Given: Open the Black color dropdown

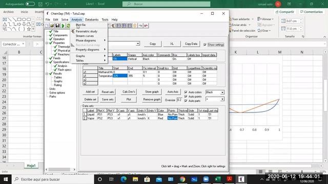Looking at the screenshot, I should tap(222, 92).
